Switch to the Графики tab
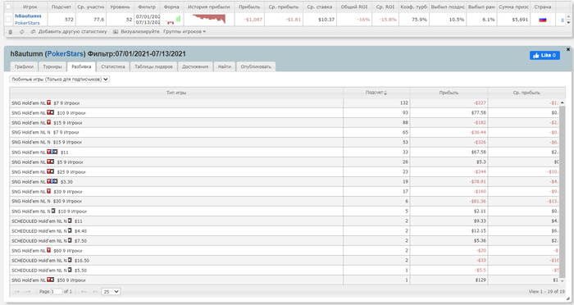The width and height of the screenshot is (574, 305). coord(24,66)
